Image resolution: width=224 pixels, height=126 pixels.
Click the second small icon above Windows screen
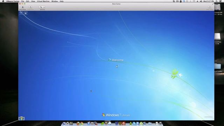[x=26, y=13]
